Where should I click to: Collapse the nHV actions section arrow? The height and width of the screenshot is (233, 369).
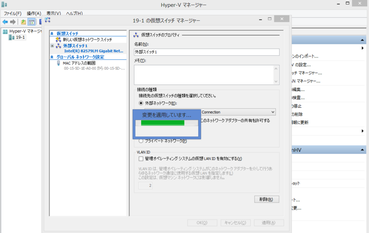[x=362, y=150]
